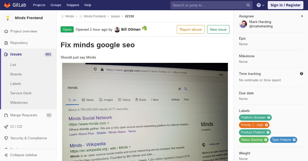Collapse the right sidebar with the double chevron
Screen dimensions: 308x161
[302, 16]
